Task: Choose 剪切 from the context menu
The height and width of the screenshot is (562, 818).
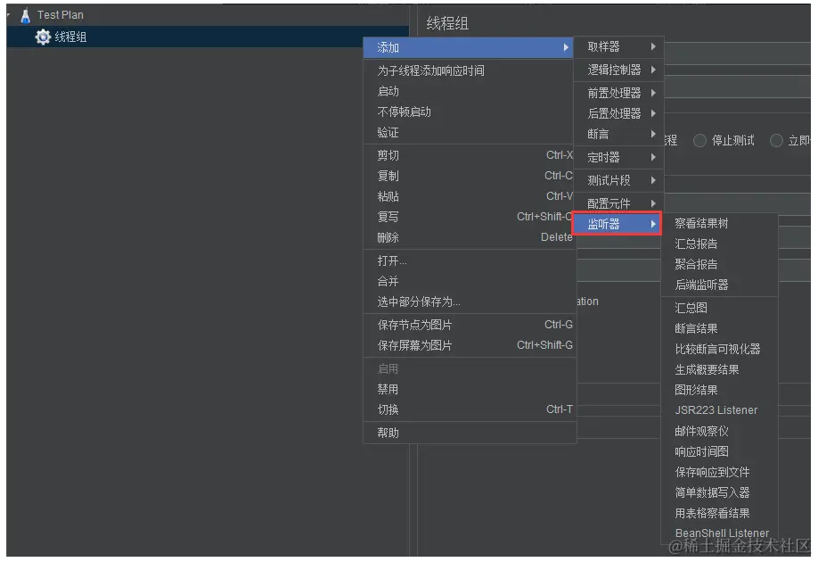Action: 469,155
